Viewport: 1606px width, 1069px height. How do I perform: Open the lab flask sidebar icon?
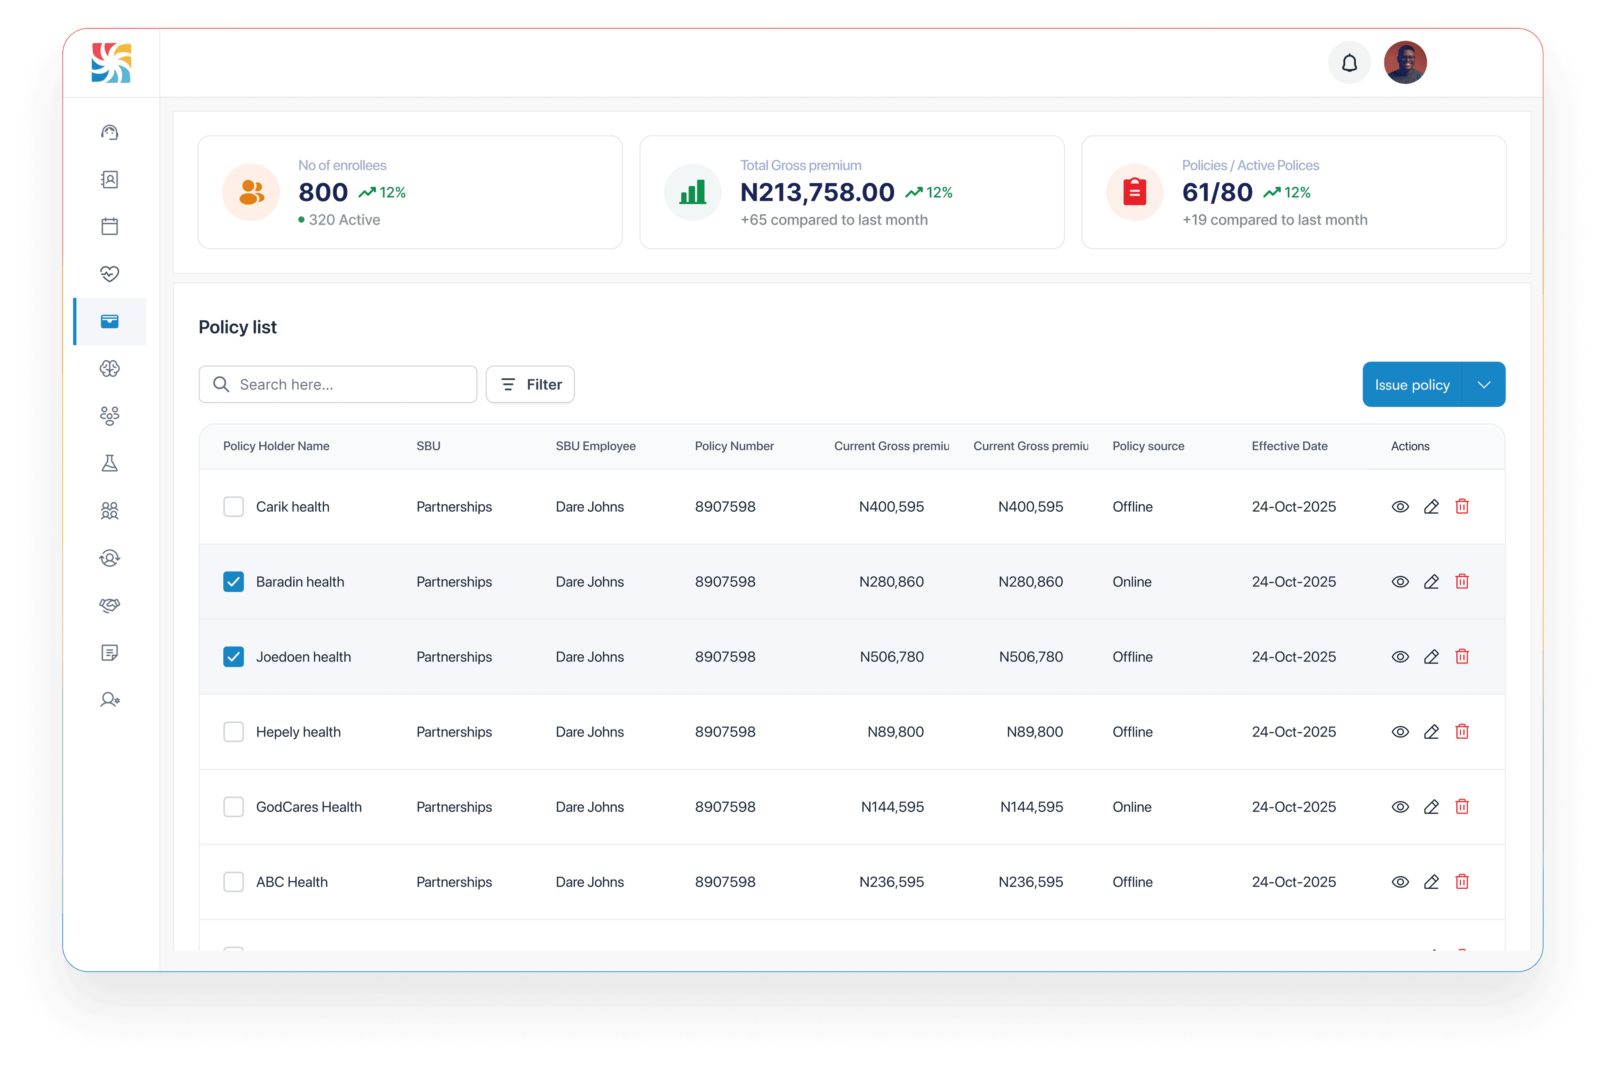(x=110, y=464)
